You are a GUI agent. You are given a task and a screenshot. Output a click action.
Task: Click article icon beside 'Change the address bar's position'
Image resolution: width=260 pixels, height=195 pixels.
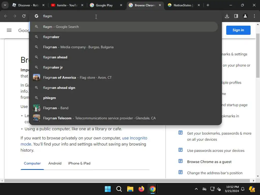click(181, 172)
